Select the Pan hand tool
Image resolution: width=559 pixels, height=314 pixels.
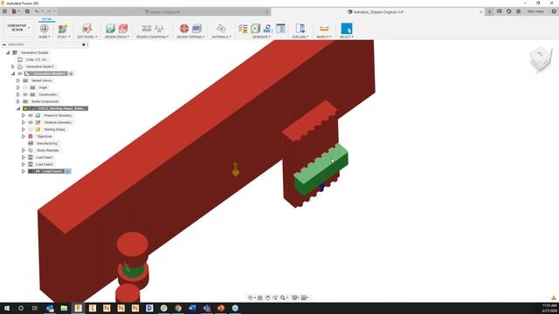268,297
